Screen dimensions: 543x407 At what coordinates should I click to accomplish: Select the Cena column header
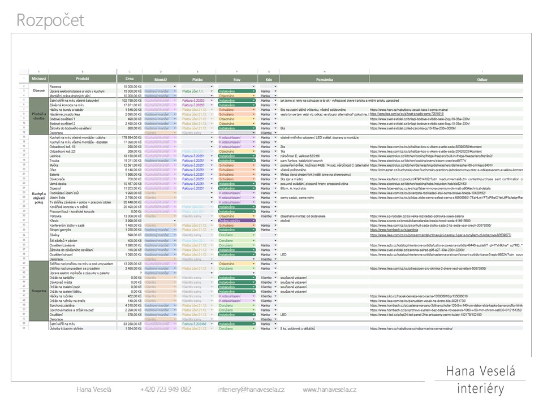coord(130,79)
